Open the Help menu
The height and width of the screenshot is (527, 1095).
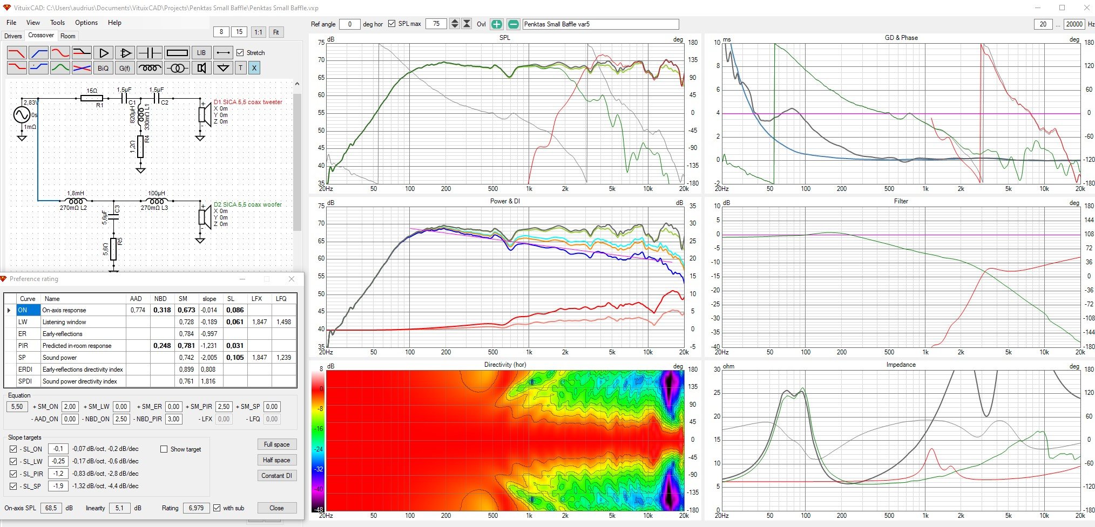pos(114,23)
